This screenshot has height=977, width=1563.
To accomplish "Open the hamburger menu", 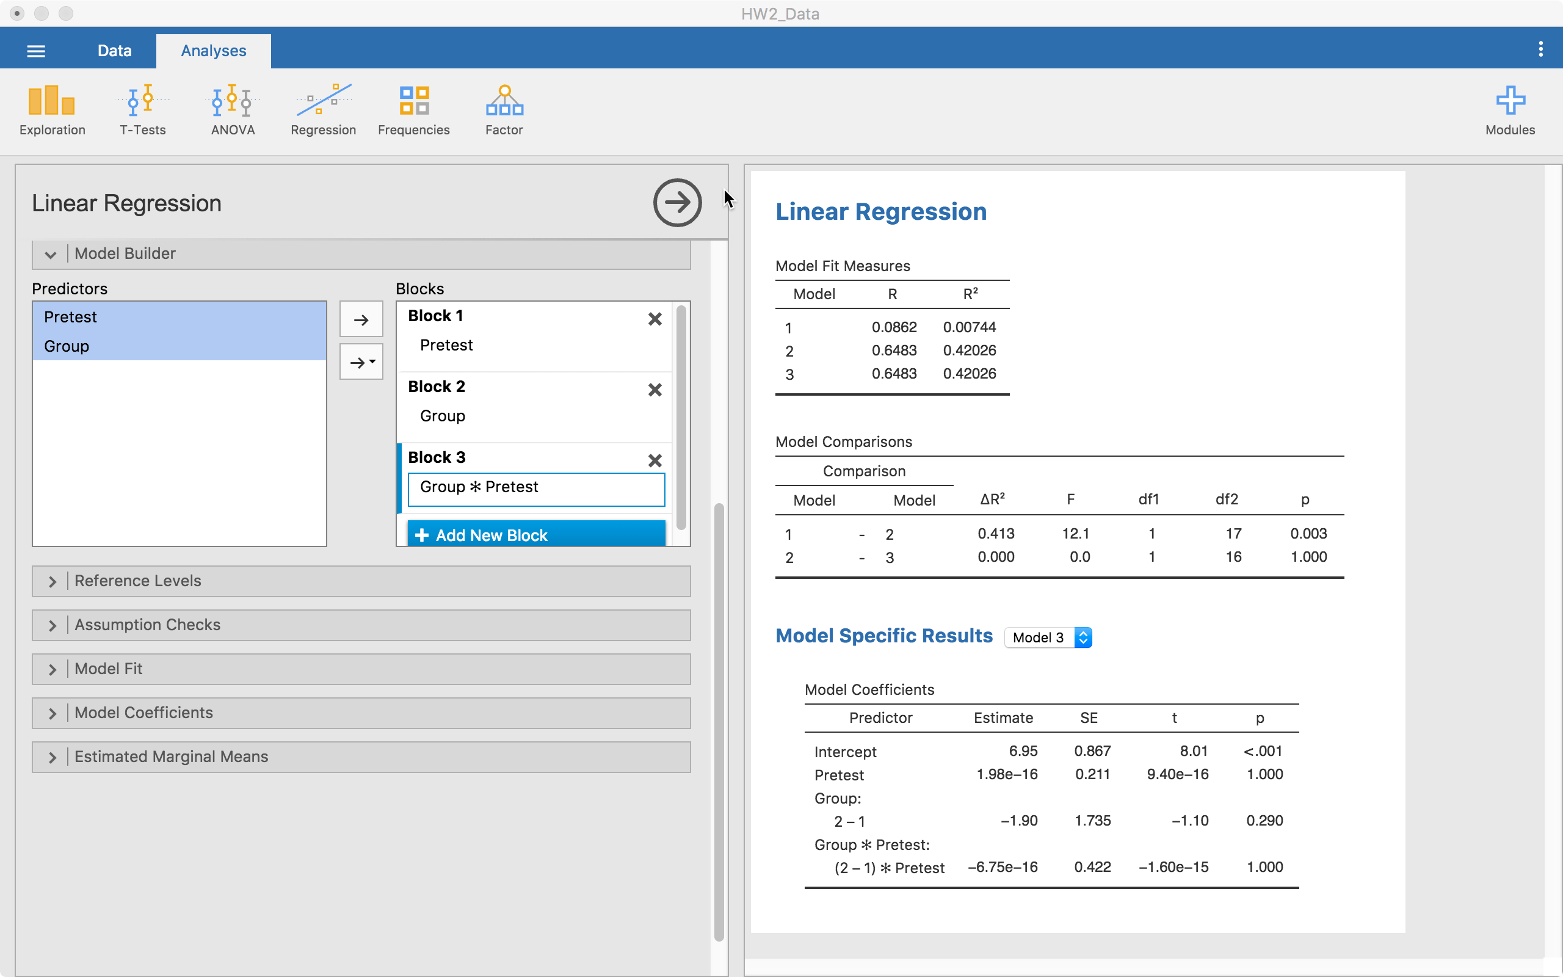I will (x=36, y=49).
